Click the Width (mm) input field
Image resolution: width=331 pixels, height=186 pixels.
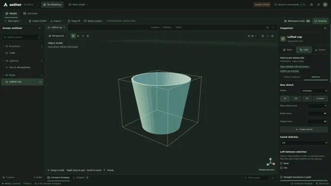click(x=317, y=114)
